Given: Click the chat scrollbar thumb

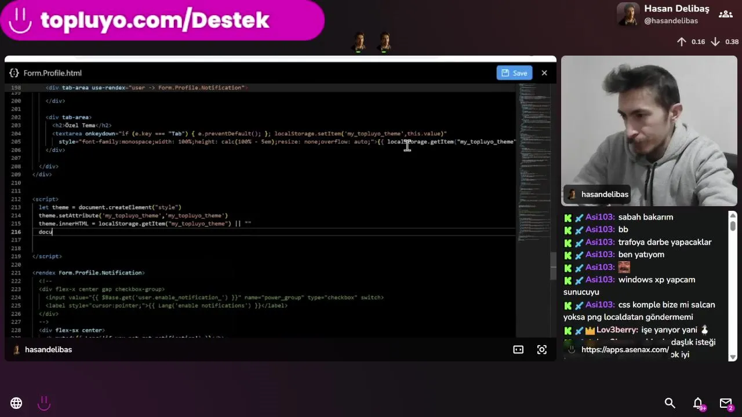Looking at the screenshot, I should click(733, 225).
